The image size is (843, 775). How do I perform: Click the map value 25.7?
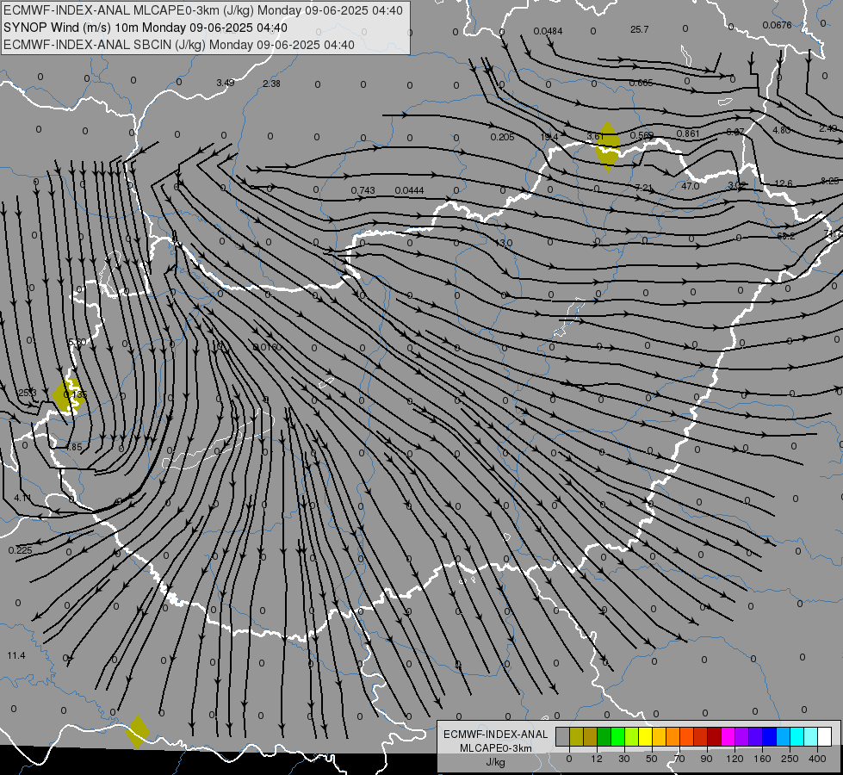point(639,29)
